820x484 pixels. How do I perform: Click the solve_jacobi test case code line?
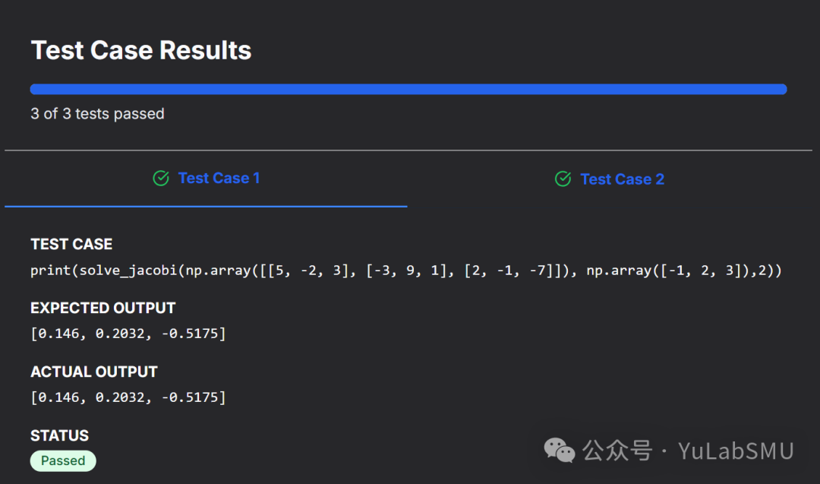click(405, 270)
